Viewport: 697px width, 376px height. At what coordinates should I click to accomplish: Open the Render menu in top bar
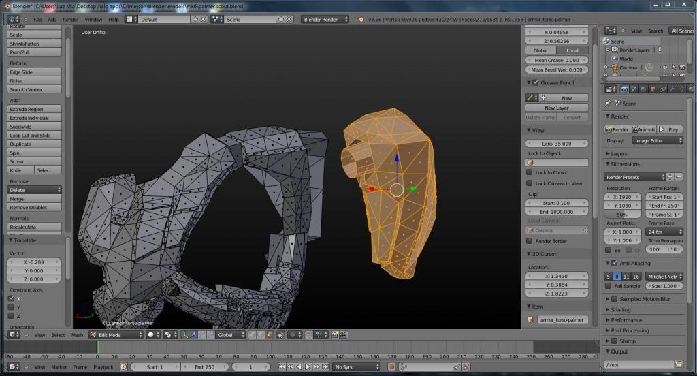click(70, 20)
